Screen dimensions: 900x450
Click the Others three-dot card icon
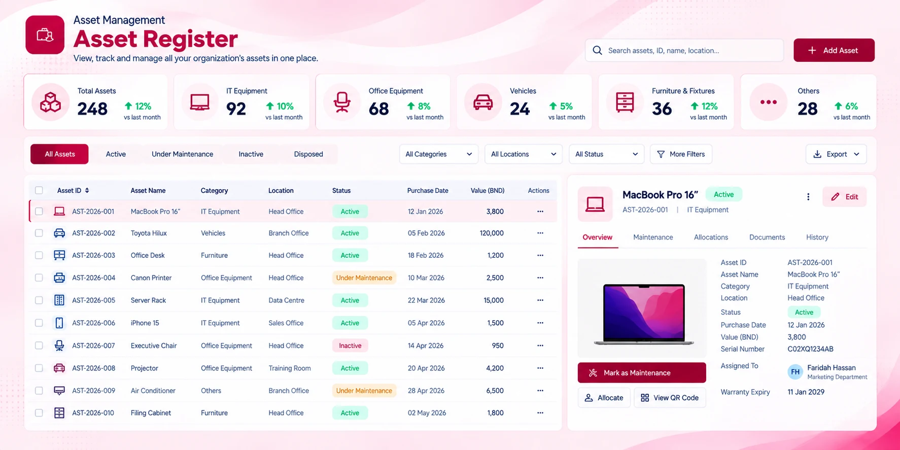768,102
